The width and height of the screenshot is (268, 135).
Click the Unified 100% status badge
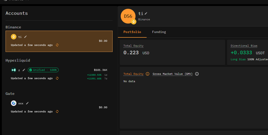(43, 70)
